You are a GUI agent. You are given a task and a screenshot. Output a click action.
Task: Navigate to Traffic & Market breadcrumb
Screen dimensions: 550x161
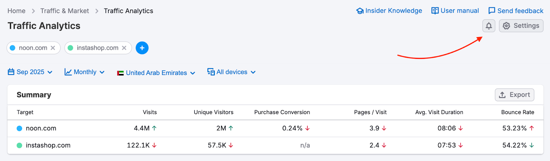65,11
